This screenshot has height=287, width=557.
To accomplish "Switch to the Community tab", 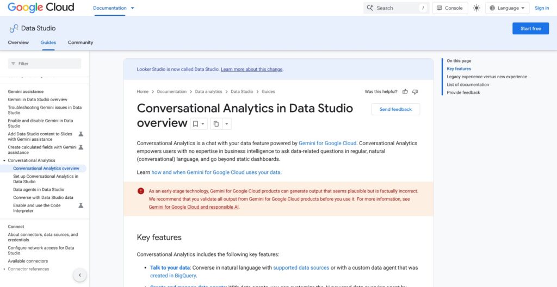I will pos(81,42).
